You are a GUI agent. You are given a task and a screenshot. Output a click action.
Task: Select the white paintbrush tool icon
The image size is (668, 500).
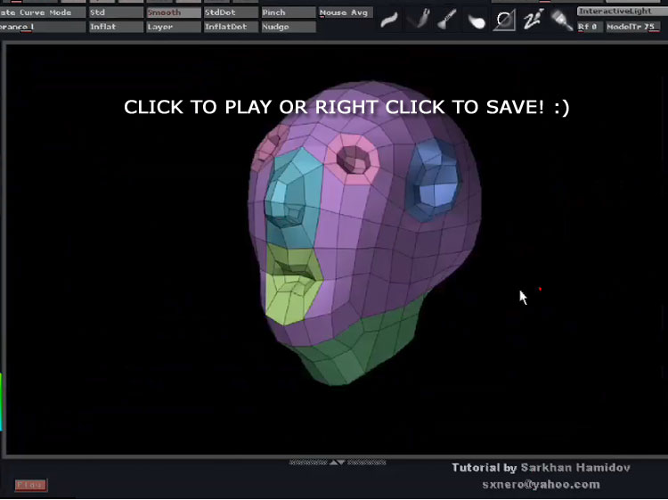(x=448, y=19)
